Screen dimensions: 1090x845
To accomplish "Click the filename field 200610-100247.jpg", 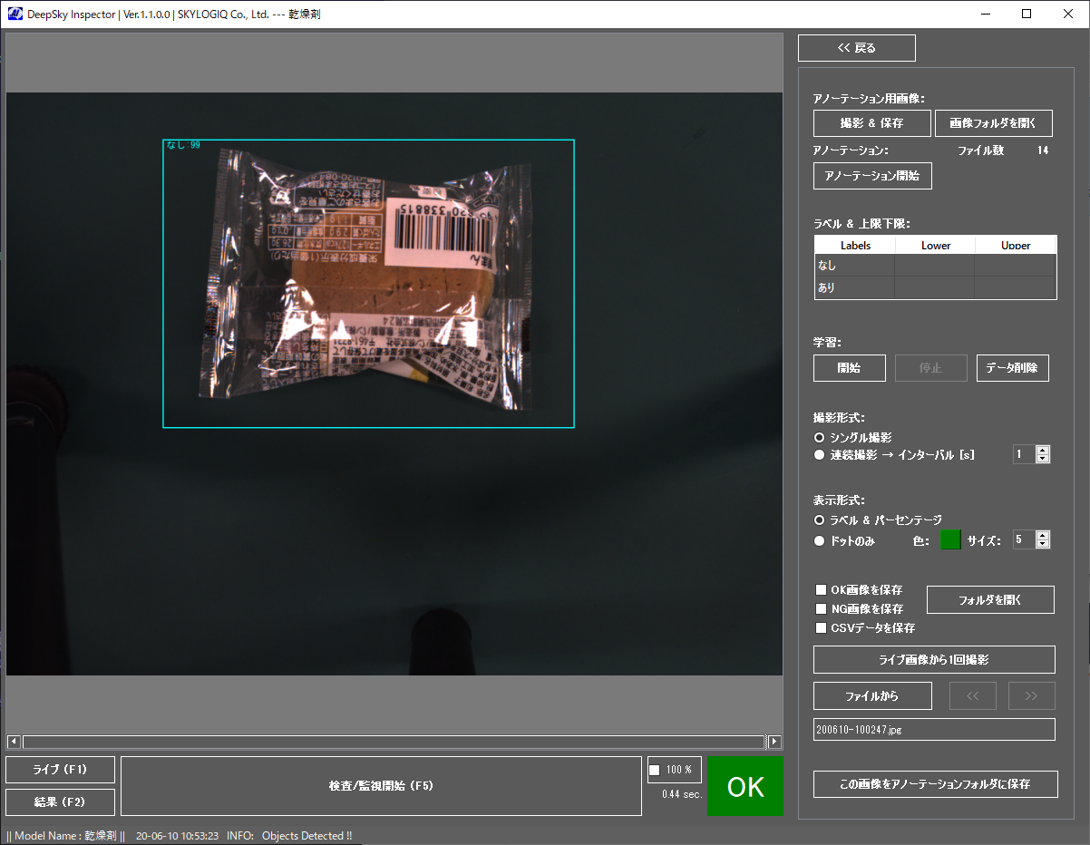I will 934,729.
